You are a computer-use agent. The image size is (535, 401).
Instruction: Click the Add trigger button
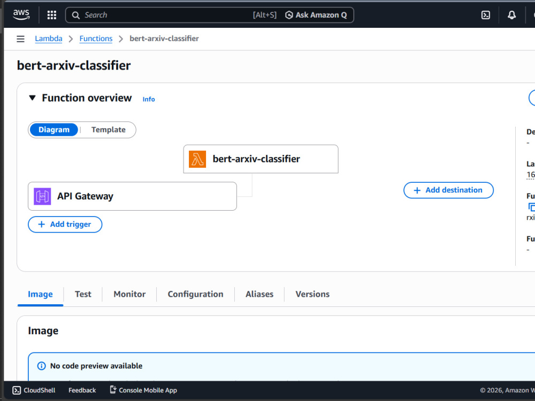coord(65,225)
